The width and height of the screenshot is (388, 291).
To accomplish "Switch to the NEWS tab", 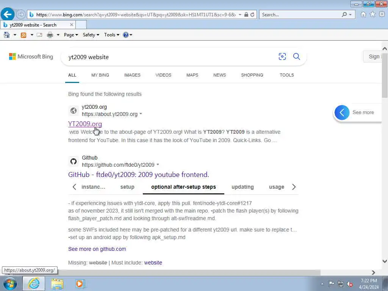I will click(x=219, y=75).
